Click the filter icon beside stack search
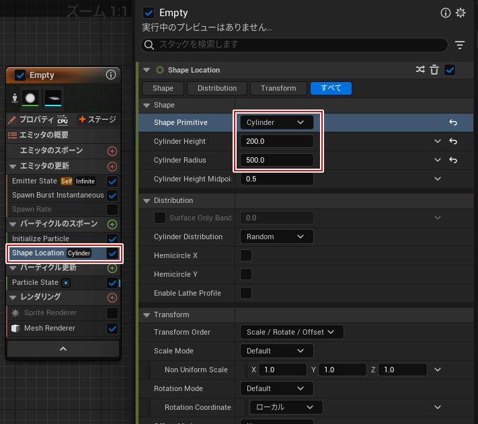478x424 pixels. (460, 45)
